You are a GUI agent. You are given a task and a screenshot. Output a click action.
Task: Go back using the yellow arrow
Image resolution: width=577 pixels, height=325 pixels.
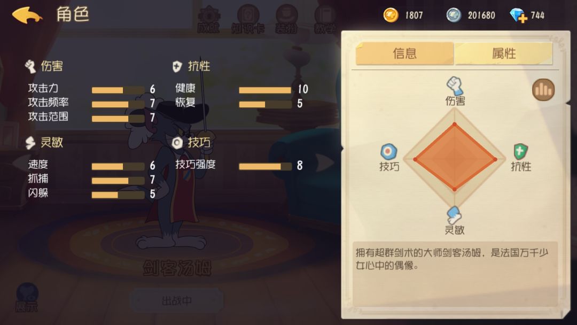tap(27, 15)
